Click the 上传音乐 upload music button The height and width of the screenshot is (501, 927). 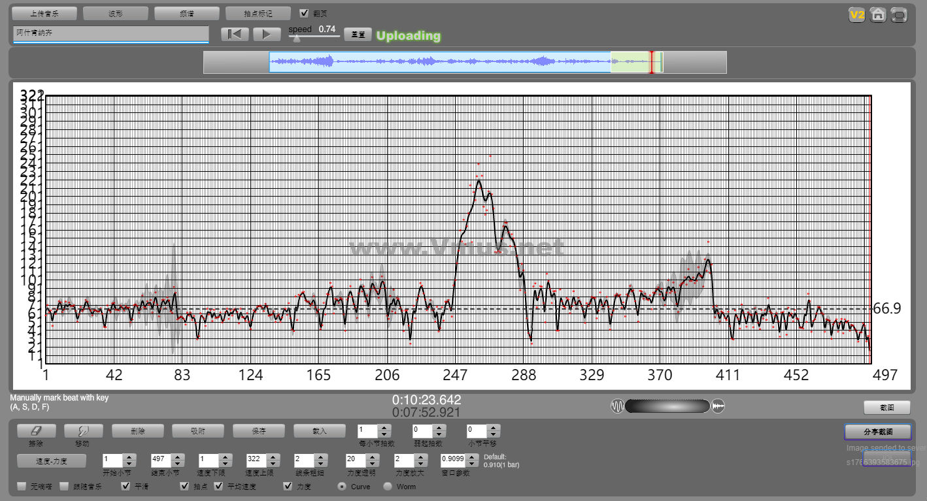(x=44, y=13)
